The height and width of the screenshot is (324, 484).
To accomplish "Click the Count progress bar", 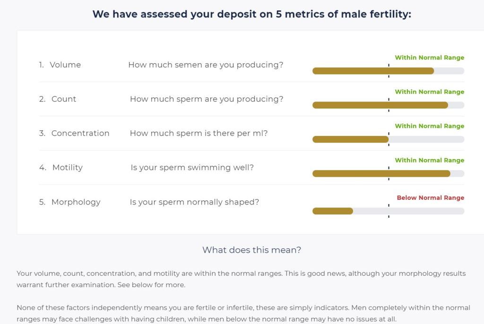I will [x=388, y=105].
